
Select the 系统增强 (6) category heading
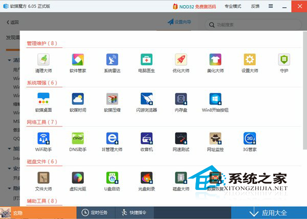pos(42,83)
